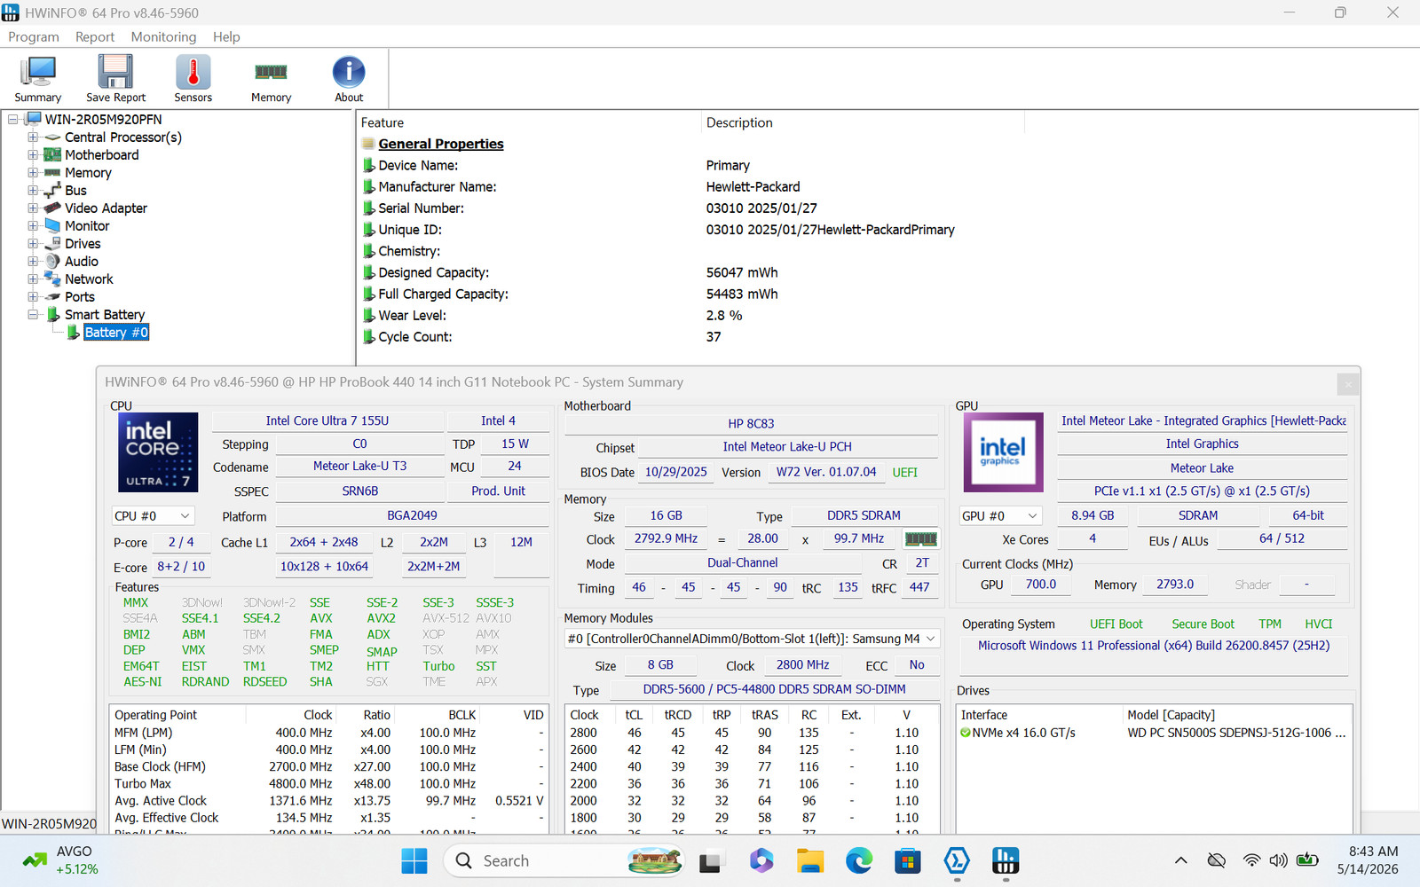Collapse the Smart Battery tree node

[33, 315]
